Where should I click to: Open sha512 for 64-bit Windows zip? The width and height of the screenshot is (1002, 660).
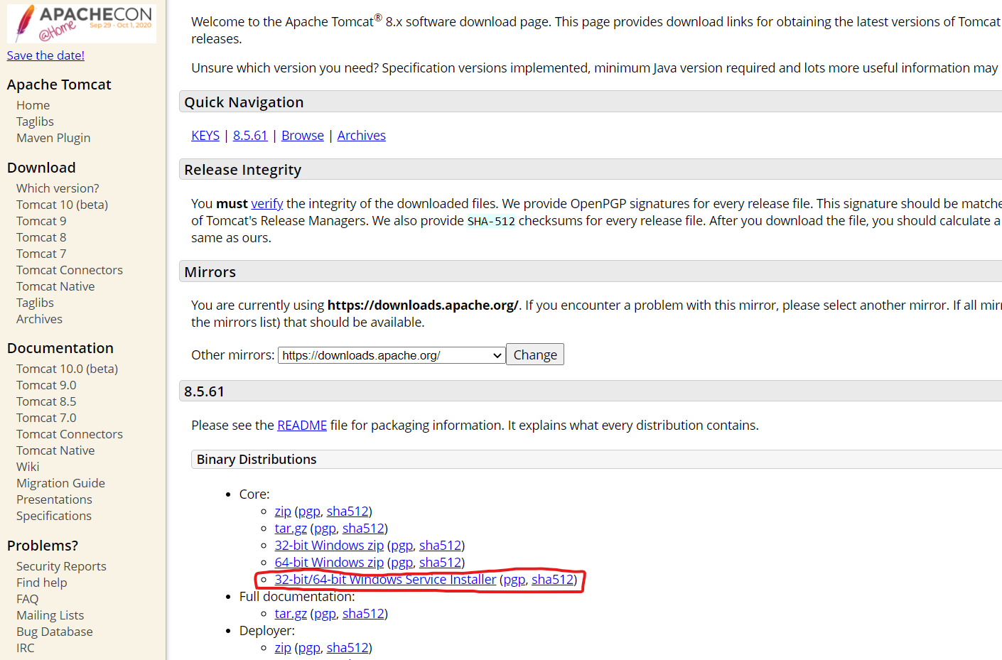pyautogui.click(x=440, y=563)
